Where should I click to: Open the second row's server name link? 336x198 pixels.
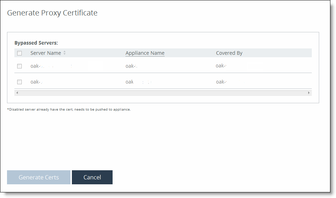coord(36,82)
